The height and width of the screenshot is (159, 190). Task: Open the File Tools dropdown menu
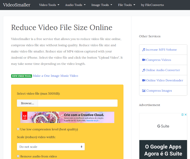point(126,5)
